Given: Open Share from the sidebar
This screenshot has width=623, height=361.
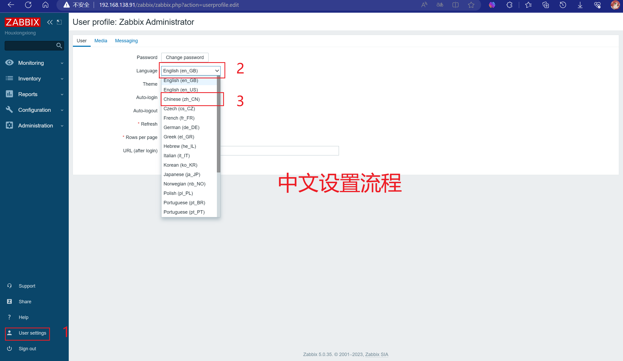Looking at the screenshot, I should (x=25, y=302).
